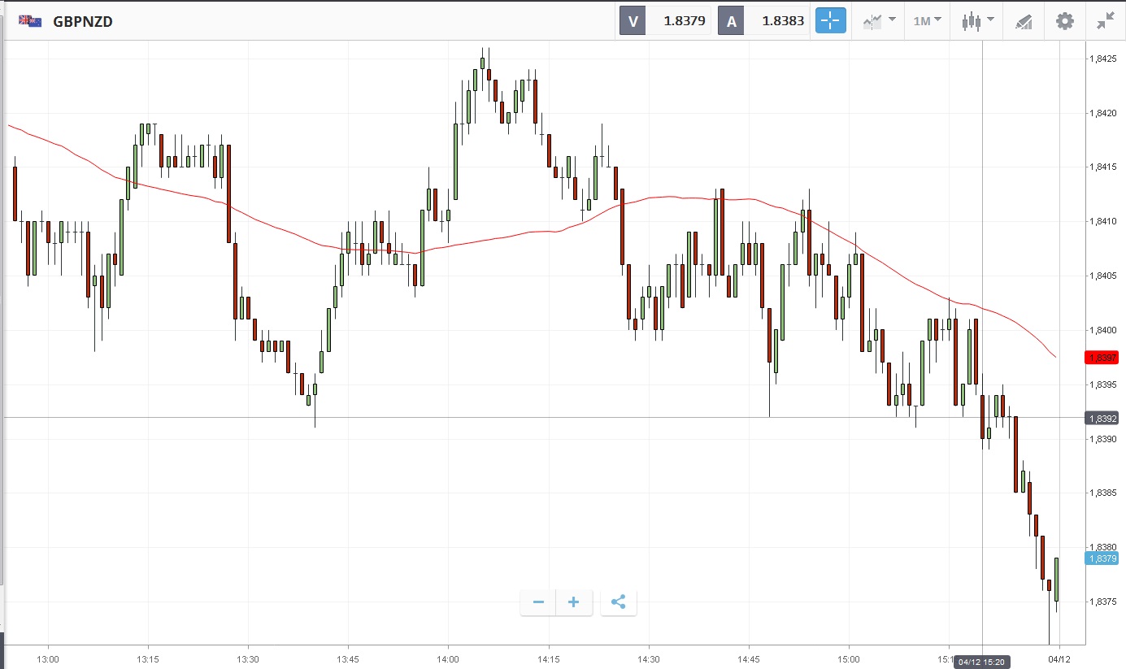Open the 1M timeframe dropdown
Image resolution: width=1126 pixels, height=669 pixels.
(927, 21)
